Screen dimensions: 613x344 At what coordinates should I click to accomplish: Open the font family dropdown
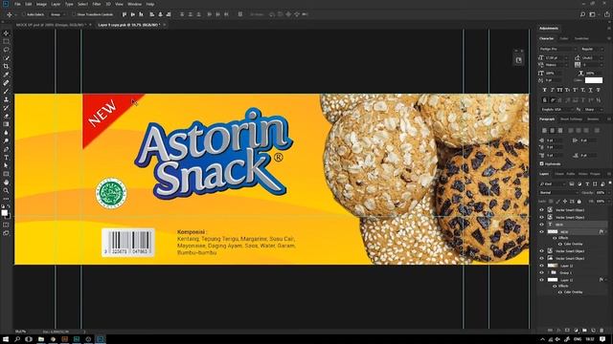coord(557,49)
